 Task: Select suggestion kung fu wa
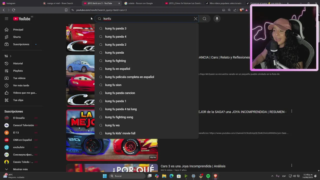pos(146,125)
